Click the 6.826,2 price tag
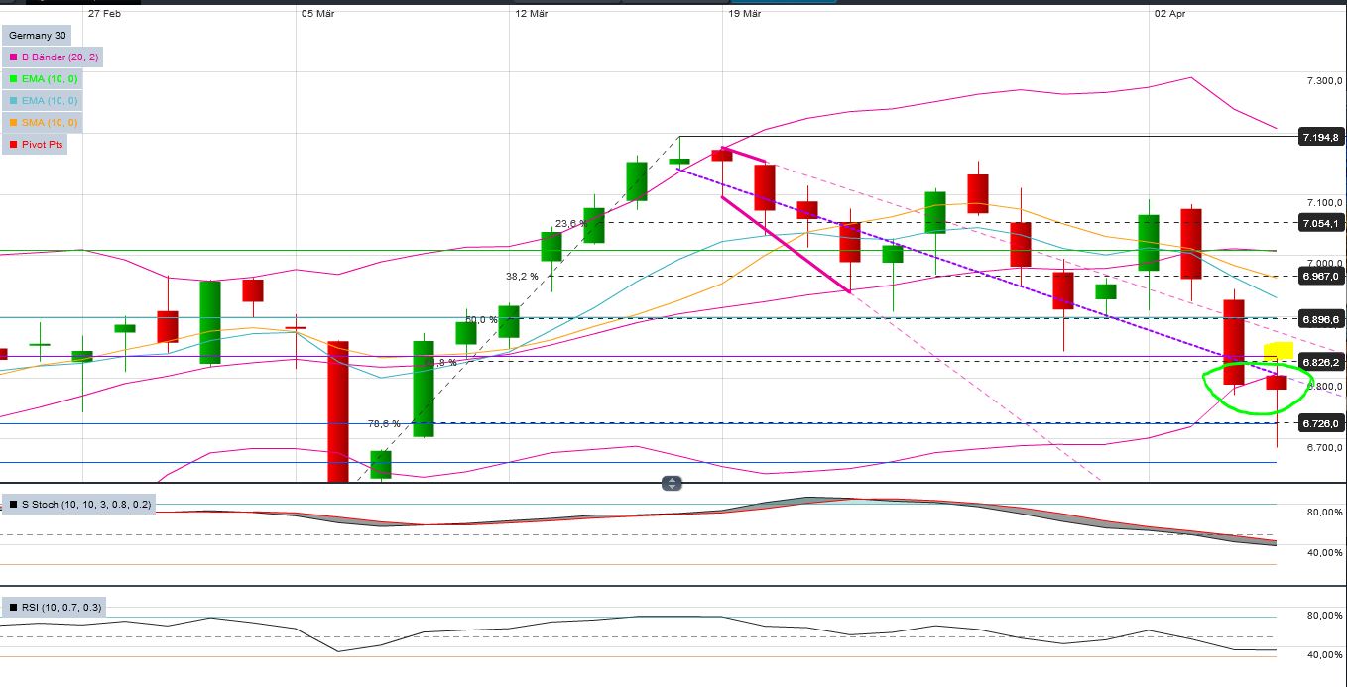 1321,362
